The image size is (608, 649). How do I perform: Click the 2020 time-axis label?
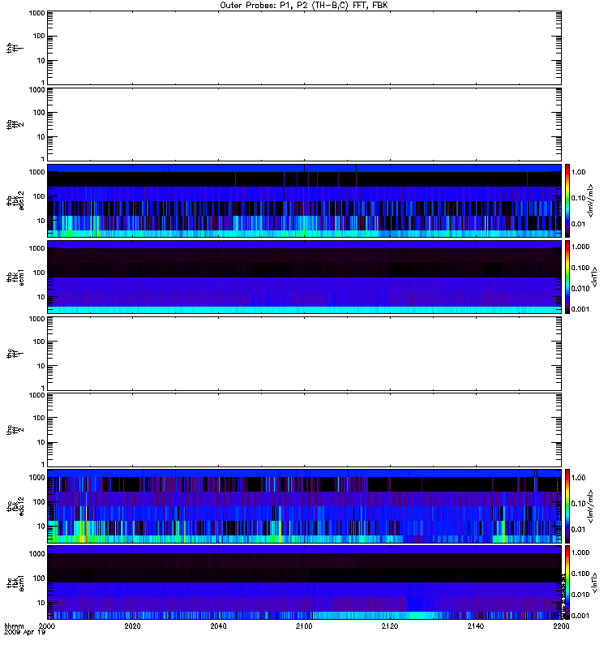coord(132,625)
